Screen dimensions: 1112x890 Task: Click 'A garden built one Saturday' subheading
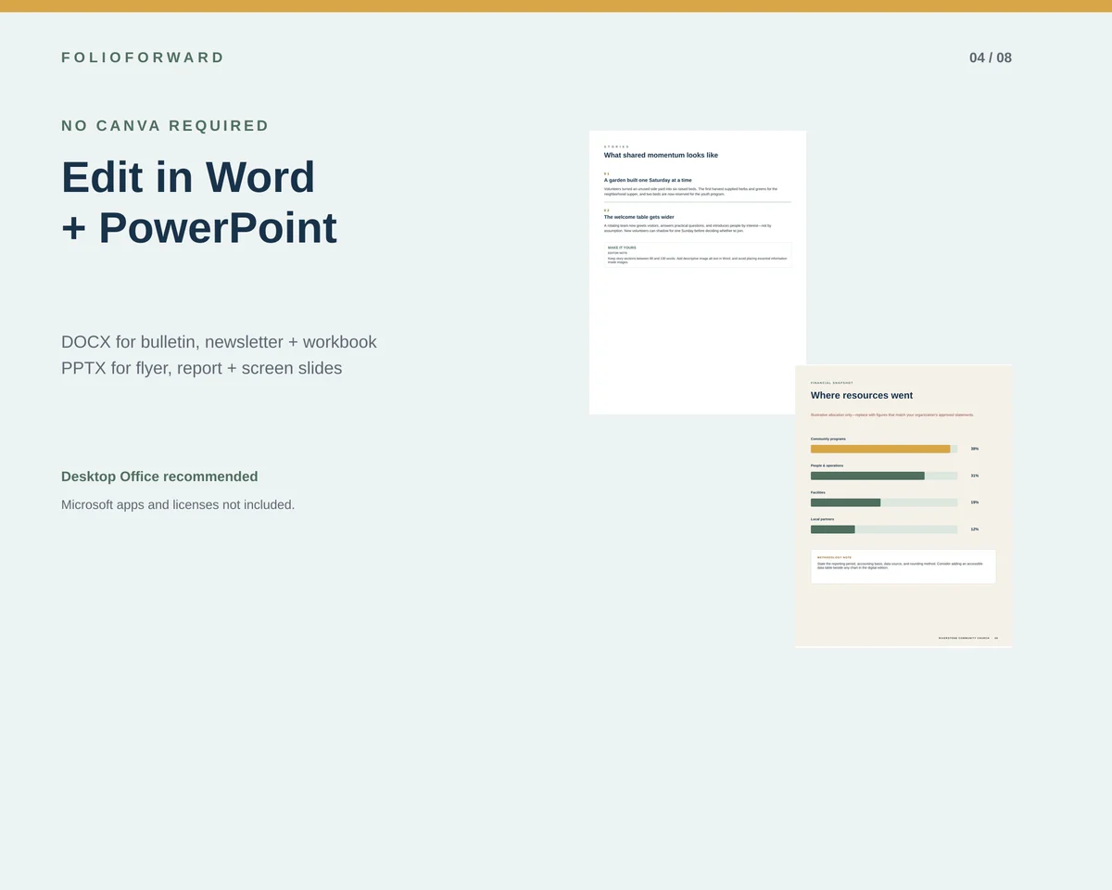(x=648, y=180)
